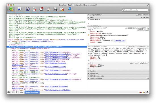This screenshot has height=103, width=156.
Task: Open the Console panel icon
Action: [x=62, y=10]
